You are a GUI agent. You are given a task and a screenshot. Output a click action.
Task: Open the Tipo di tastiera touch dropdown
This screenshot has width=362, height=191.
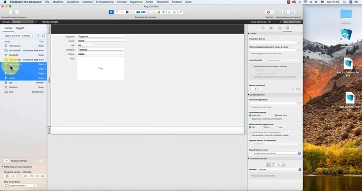point(277,153)
